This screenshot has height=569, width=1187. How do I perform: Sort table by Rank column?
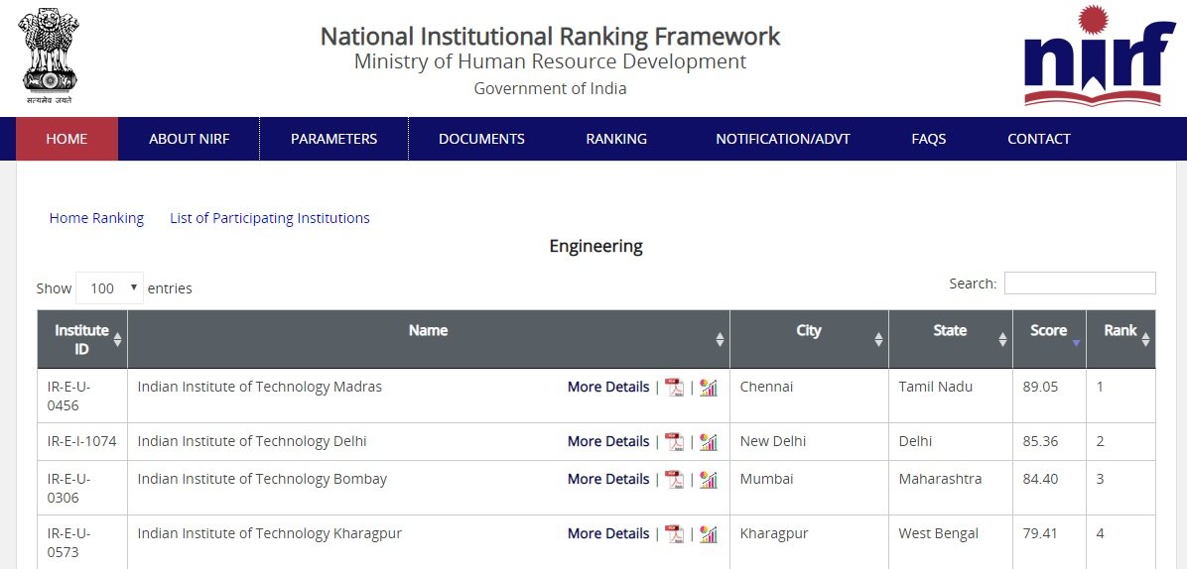[1121, 339]
